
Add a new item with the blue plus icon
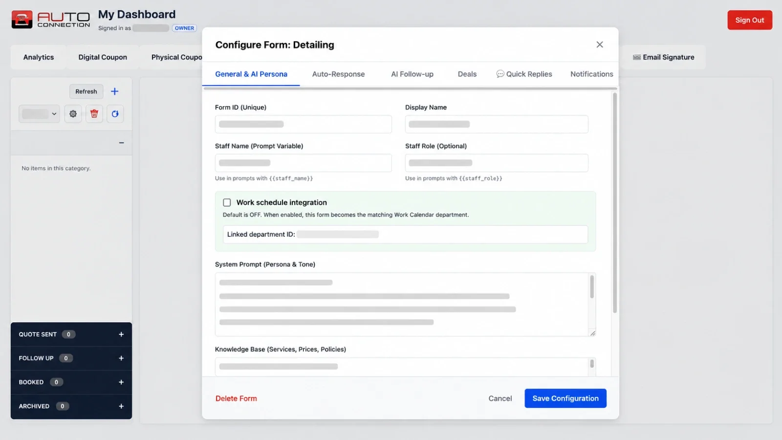[115, 91]
